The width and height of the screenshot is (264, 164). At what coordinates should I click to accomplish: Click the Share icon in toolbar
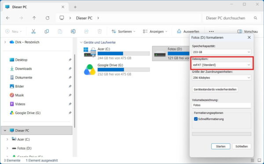click(86, 31)
